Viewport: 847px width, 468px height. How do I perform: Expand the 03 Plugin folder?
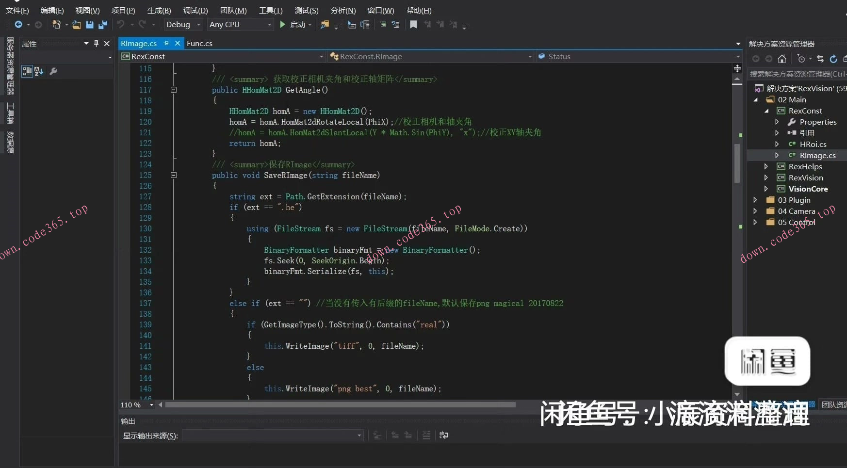coord(755,200)
